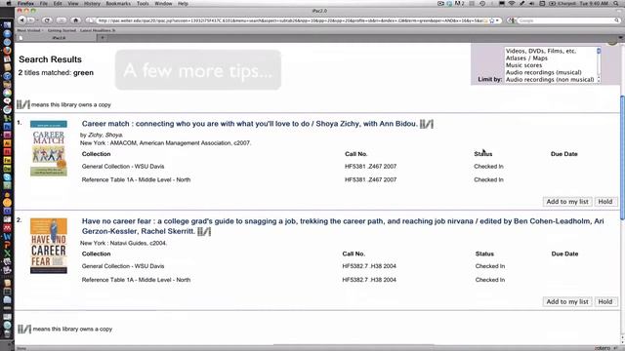Image resolution: width=625 pixels, height=351 pixels.
Task: Go back with the browser Back arrow
Action: point(22,20)
